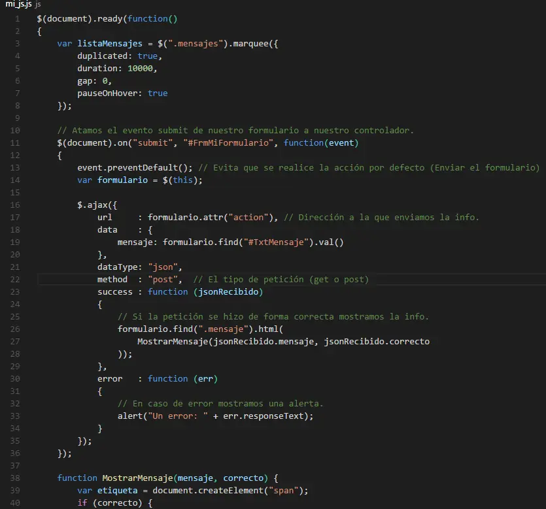Click the '$.ajax({' call

[x=97, y=205]
